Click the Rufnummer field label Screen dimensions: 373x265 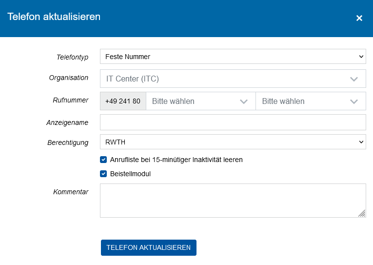tap(71, 101)
